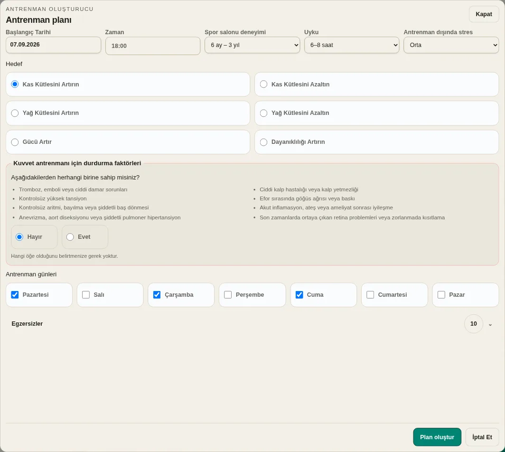
Task: Click the Hedef label
Action: tap(14, 64)
